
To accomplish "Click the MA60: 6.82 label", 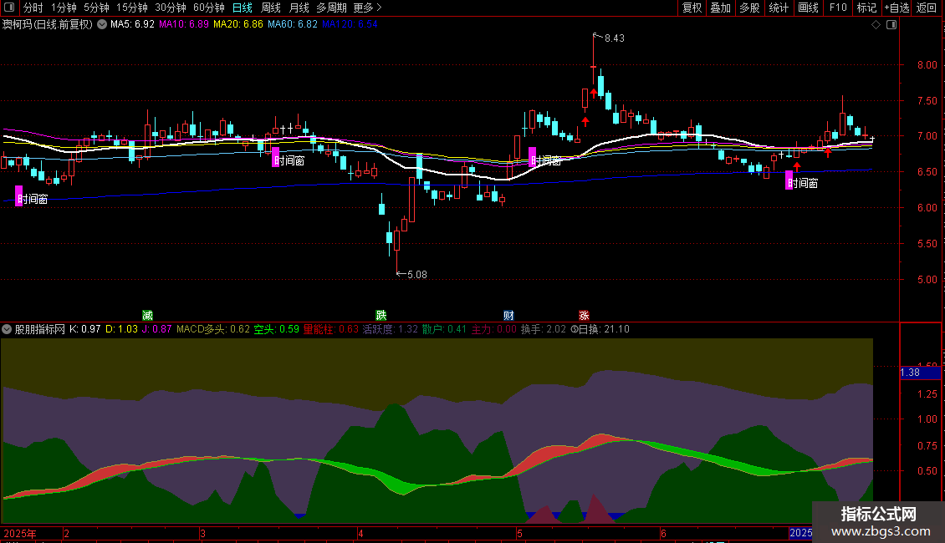I will coord(293,24).
